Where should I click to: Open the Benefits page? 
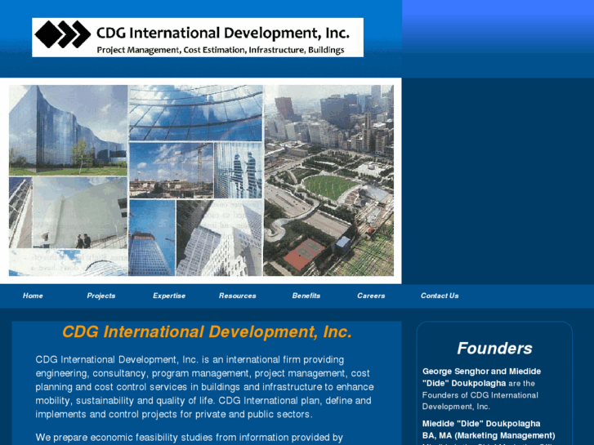[306, 296]
